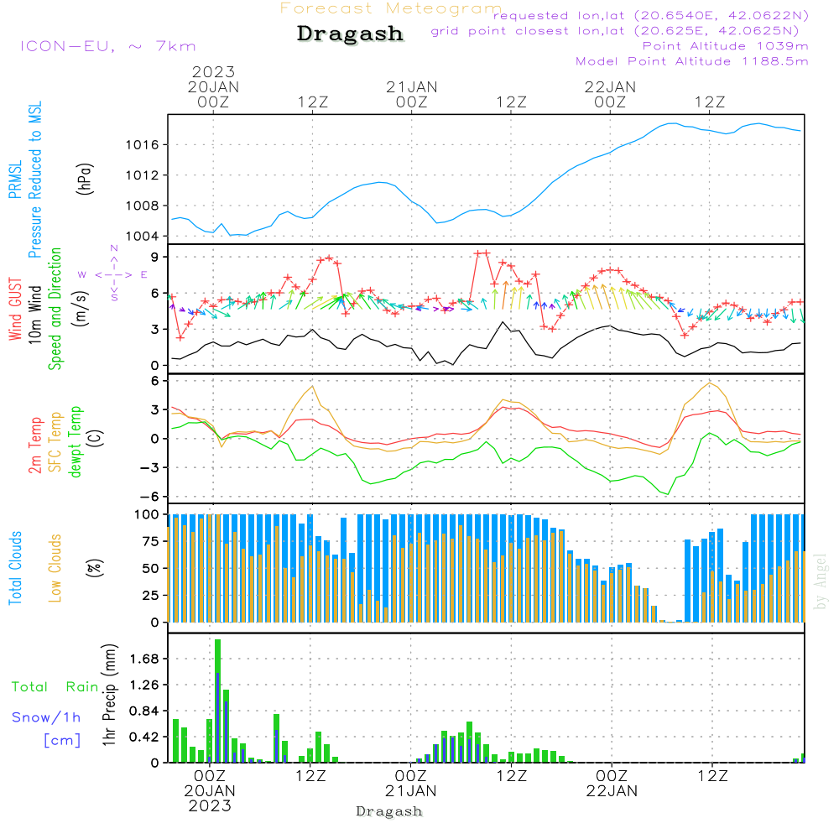Click the 'dewpt Temp' green label

75,441
